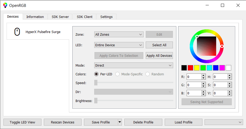Viewport: 246px width, 129px height.
Task: Click the hue ring on the color wheel
Action: [207, 31]
